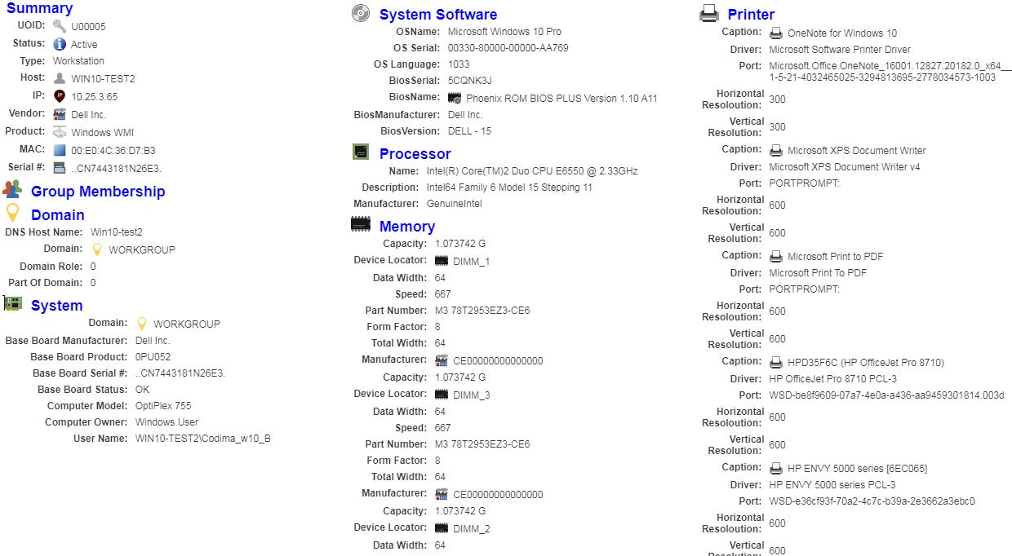Click user name WIN10-TEST2\Codima_w10_B
Image resolution: width=1012 pixels, height=556 pixels.
point(203,439)
